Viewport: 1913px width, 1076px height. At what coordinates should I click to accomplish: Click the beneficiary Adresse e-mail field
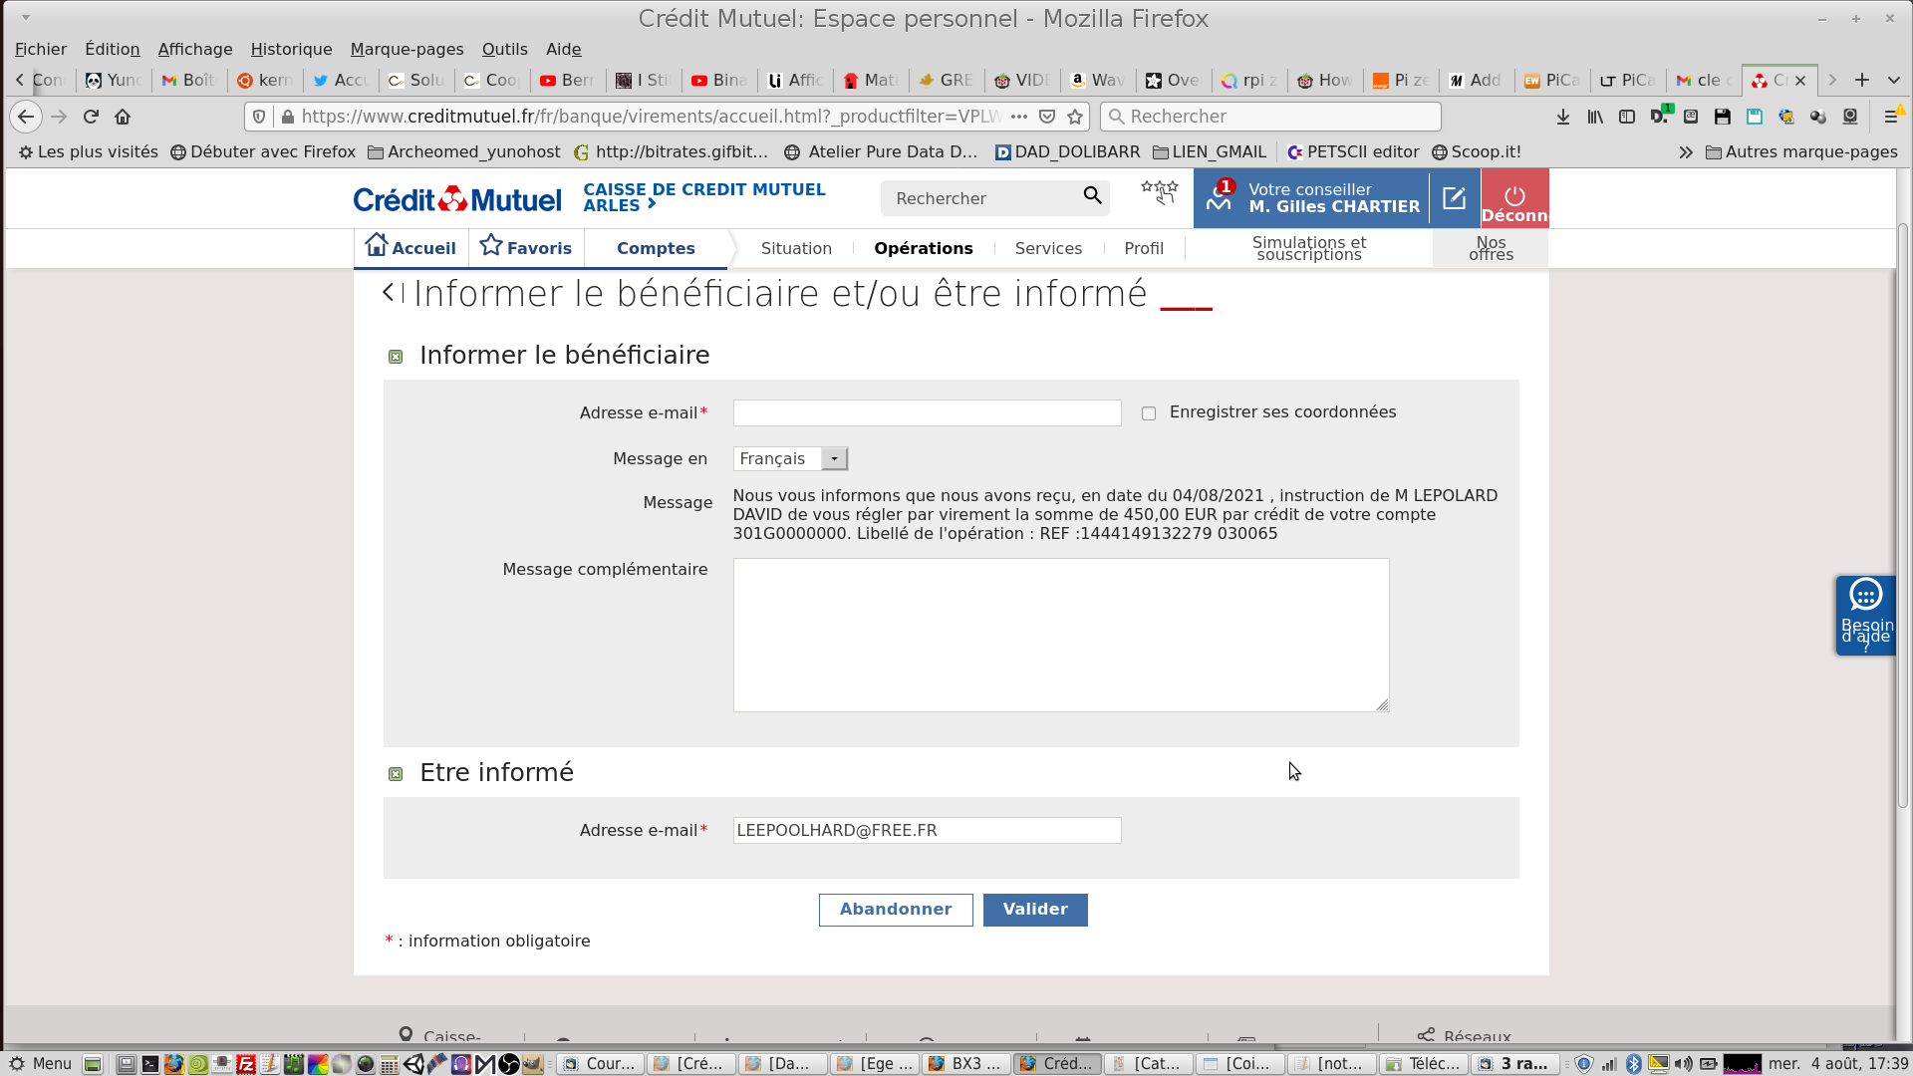pos(927,413)
